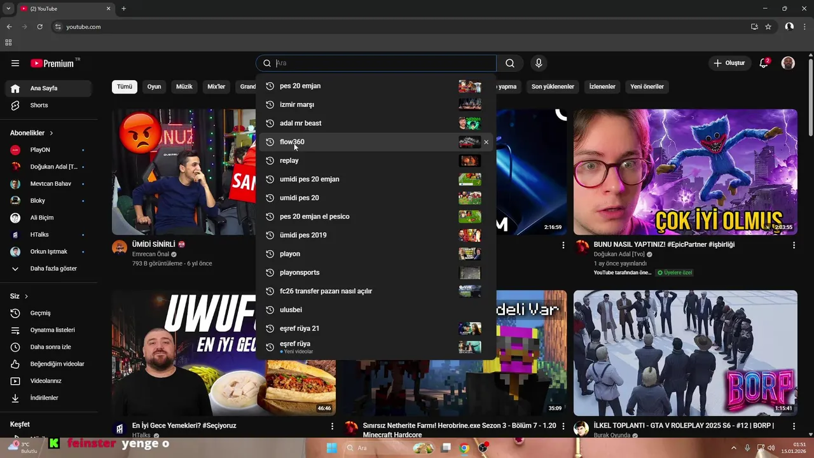Expand the Abonelikler section chevron
The height and width of the screenshot is (458, 814).
(x=52, y=133)
